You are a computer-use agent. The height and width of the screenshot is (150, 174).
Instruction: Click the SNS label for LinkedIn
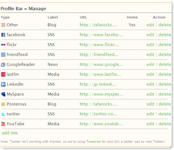(x=51, y=84)
